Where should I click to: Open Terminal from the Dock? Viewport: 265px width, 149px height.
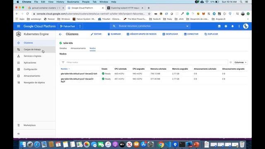182,144
